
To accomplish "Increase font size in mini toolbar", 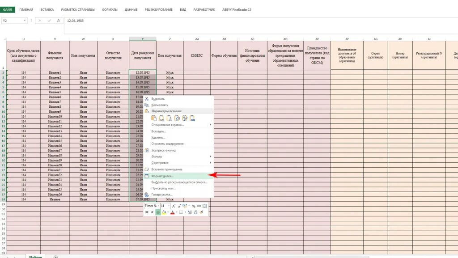I will point(174,206).
